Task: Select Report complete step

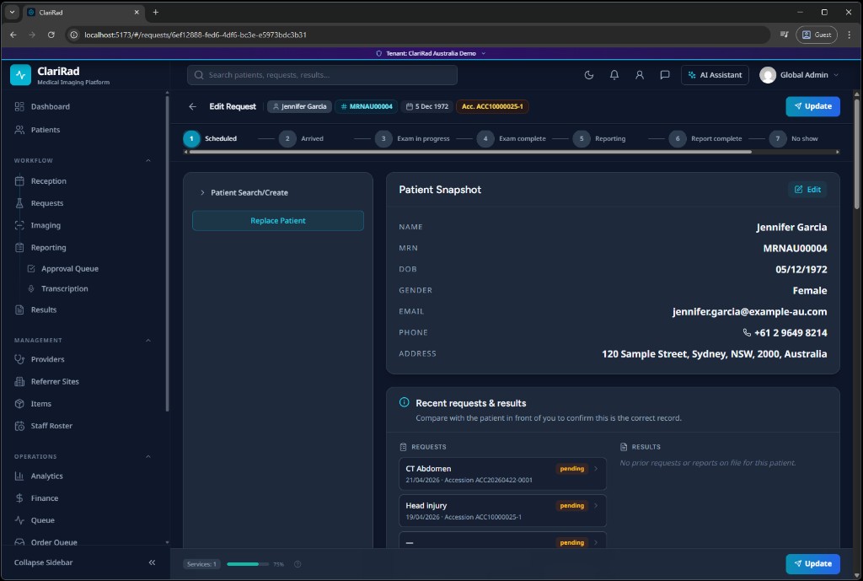Action: (x=705, y=139)
